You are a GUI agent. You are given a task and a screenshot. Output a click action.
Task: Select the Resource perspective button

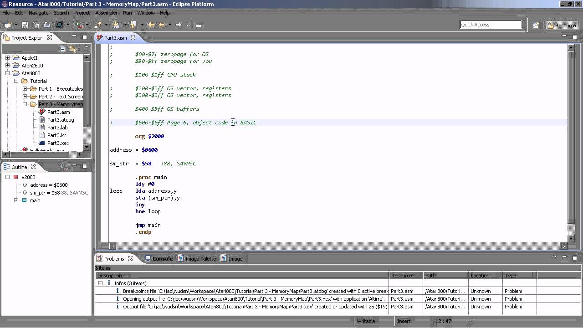click(562, 26)
